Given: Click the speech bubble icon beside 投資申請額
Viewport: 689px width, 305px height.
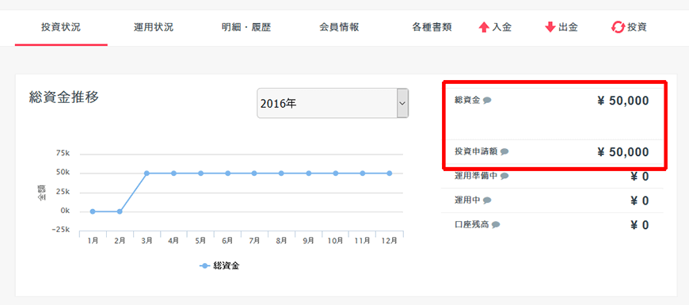Looking at the screenshot, I should point(504,151).
